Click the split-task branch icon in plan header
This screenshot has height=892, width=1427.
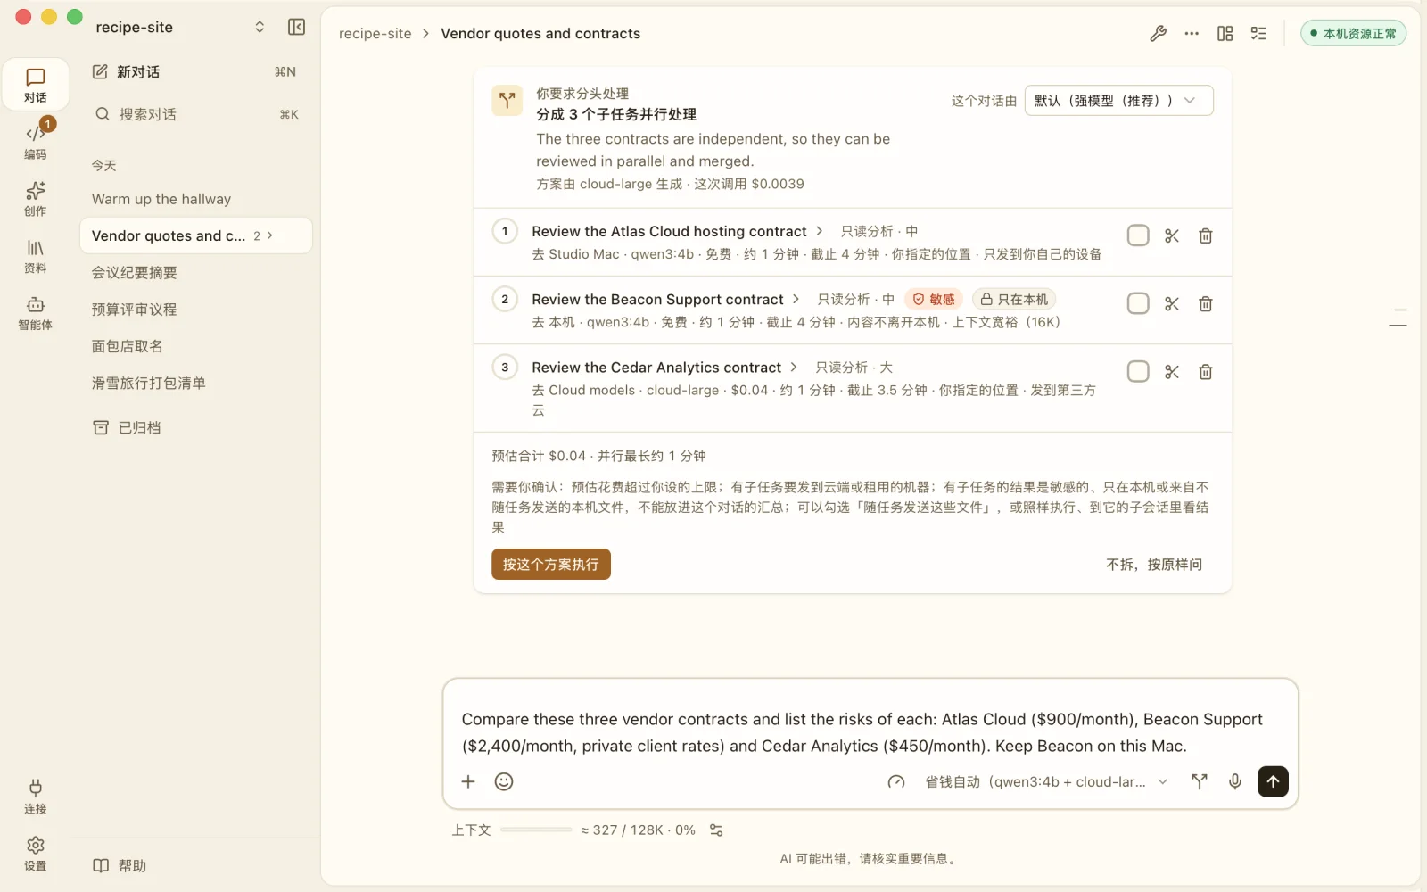tap(507, 101)
